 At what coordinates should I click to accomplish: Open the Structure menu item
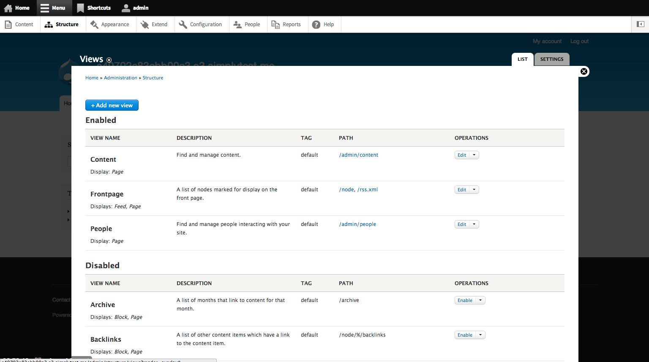coord(63,24)
